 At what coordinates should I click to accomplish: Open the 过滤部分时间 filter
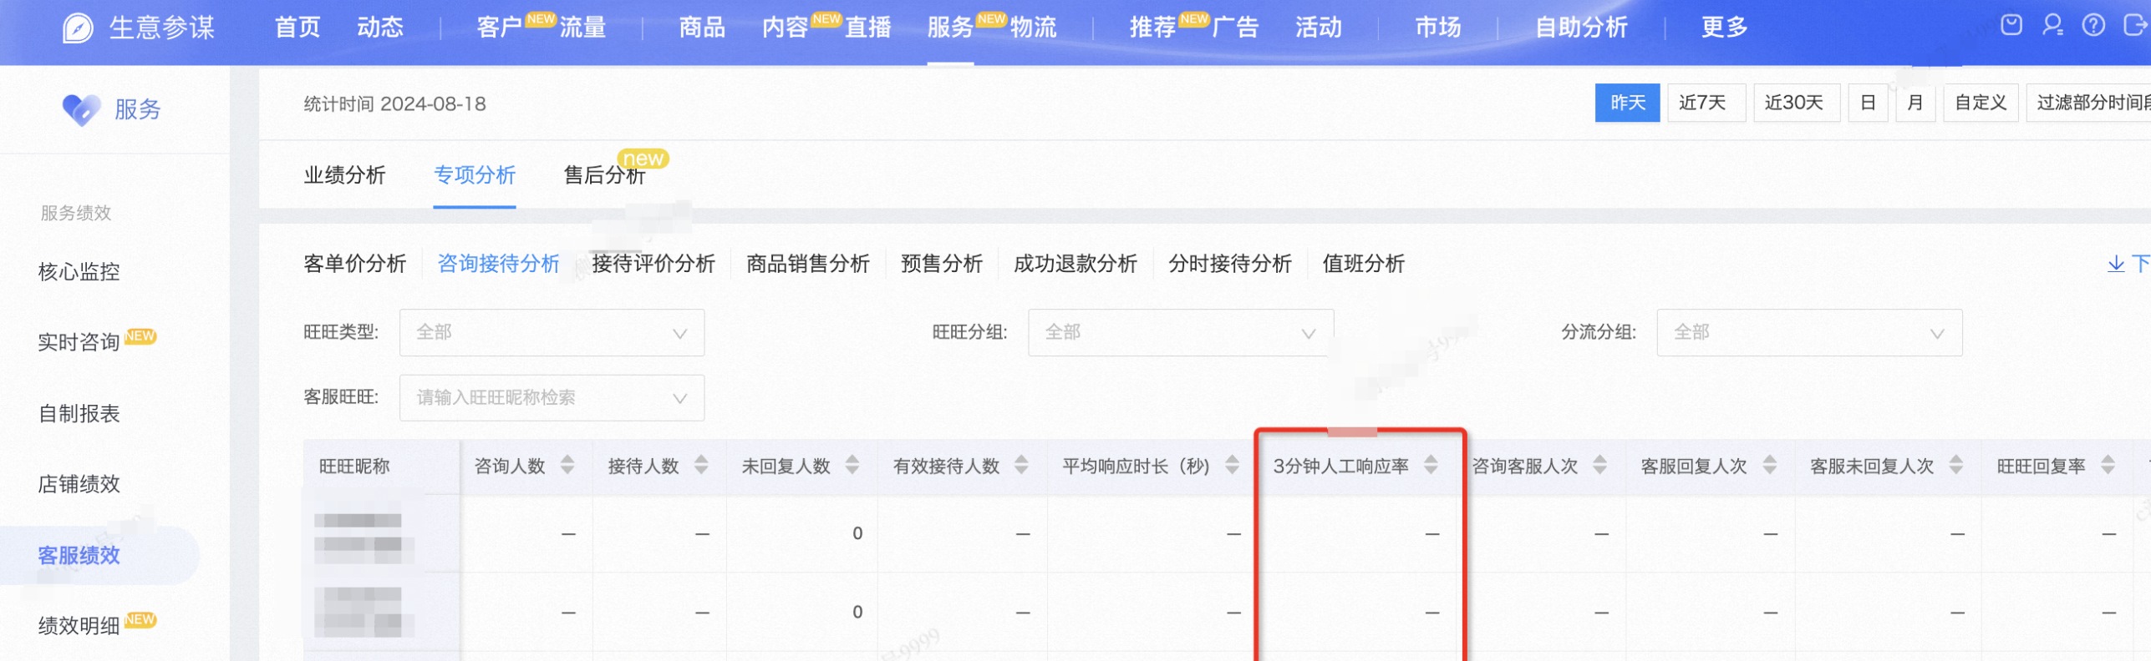pyautogui.click(x=2087, y=103)
